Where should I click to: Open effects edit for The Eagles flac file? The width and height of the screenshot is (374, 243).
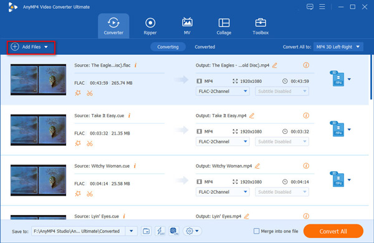tap(78, 93)
